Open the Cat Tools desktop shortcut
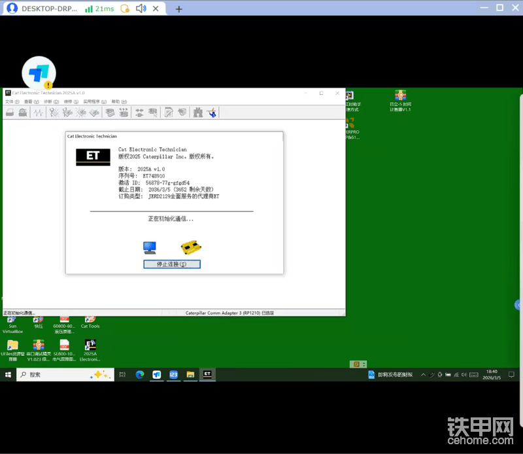The height and width of the screenshot is (454, 523). coord(90,323)
